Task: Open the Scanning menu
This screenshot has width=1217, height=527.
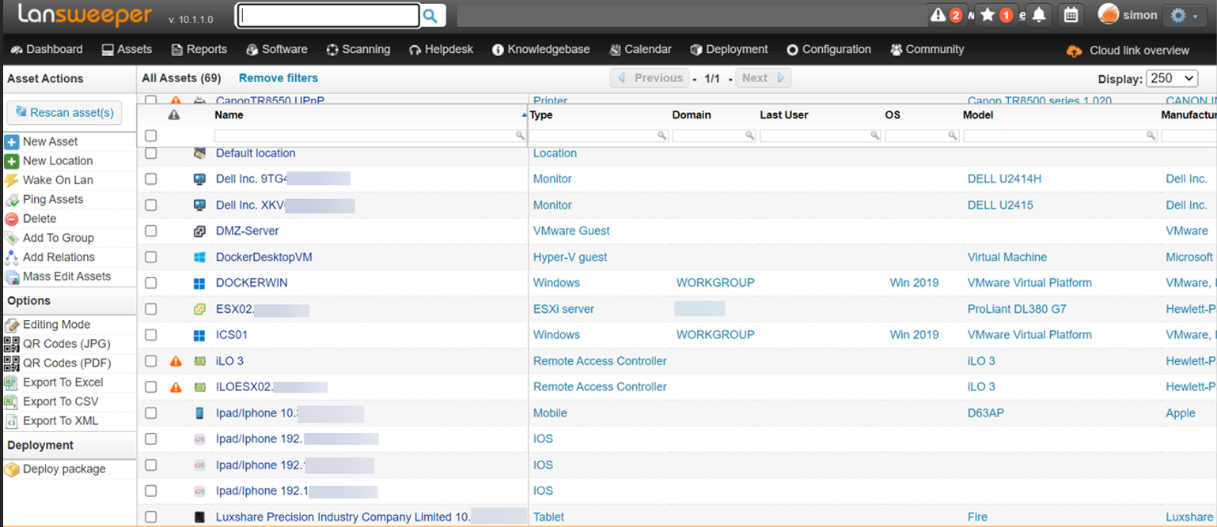Action: coord(358,49)
